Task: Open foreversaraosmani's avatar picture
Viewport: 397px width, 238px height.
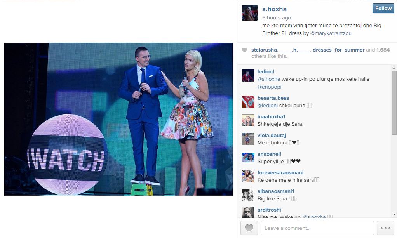Action: (248, 176)
